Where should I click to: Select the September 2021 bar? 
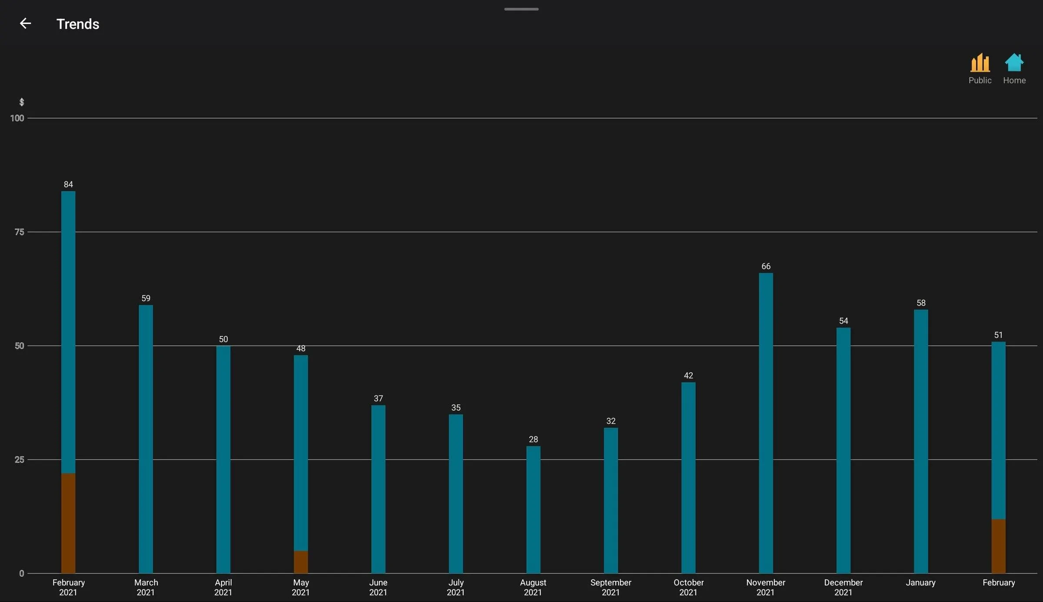tap(611, 500)
